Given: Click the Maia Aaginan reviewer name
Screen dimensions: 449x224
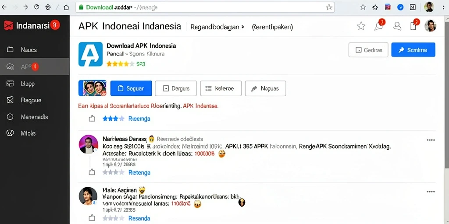Looking at the screenshot, I should coord(120,190).
